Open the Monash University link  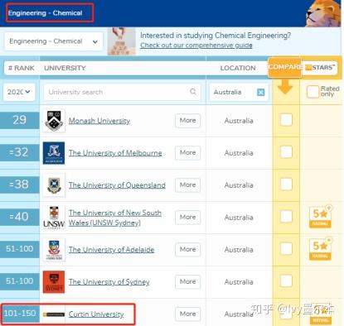pyautogui.click(x=99, y=121)
